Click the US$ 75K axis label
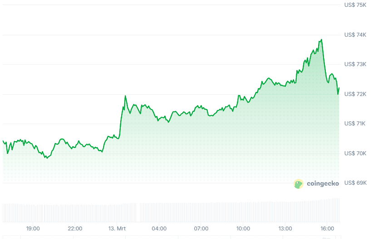 point(355,5)
